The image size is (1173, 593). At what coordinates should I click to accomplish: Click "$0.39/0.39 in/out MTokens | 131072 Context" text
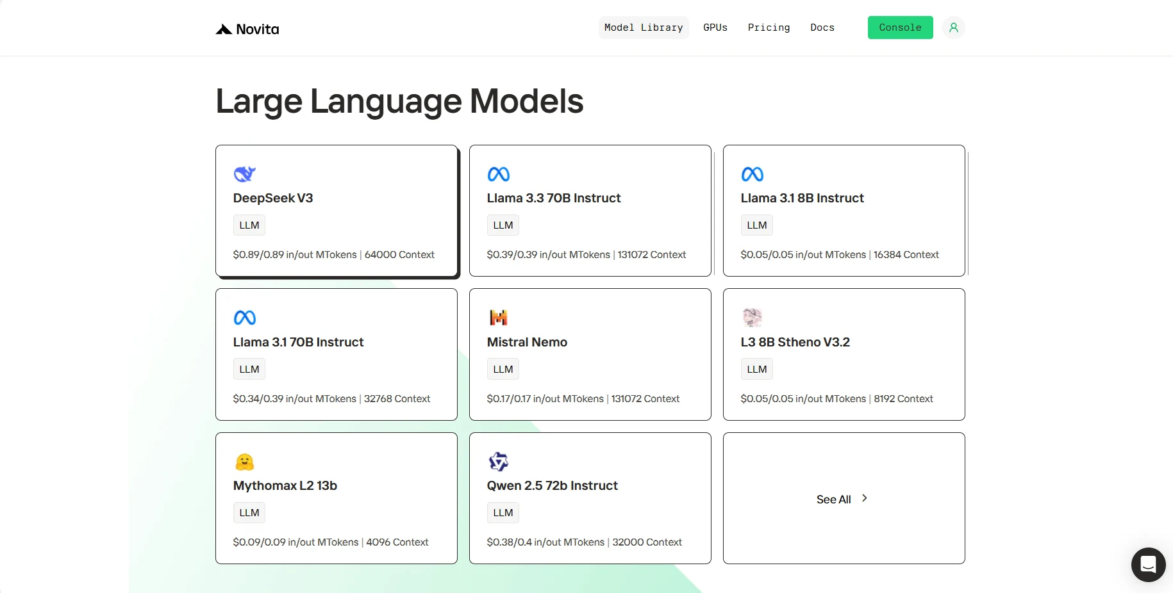586,255
